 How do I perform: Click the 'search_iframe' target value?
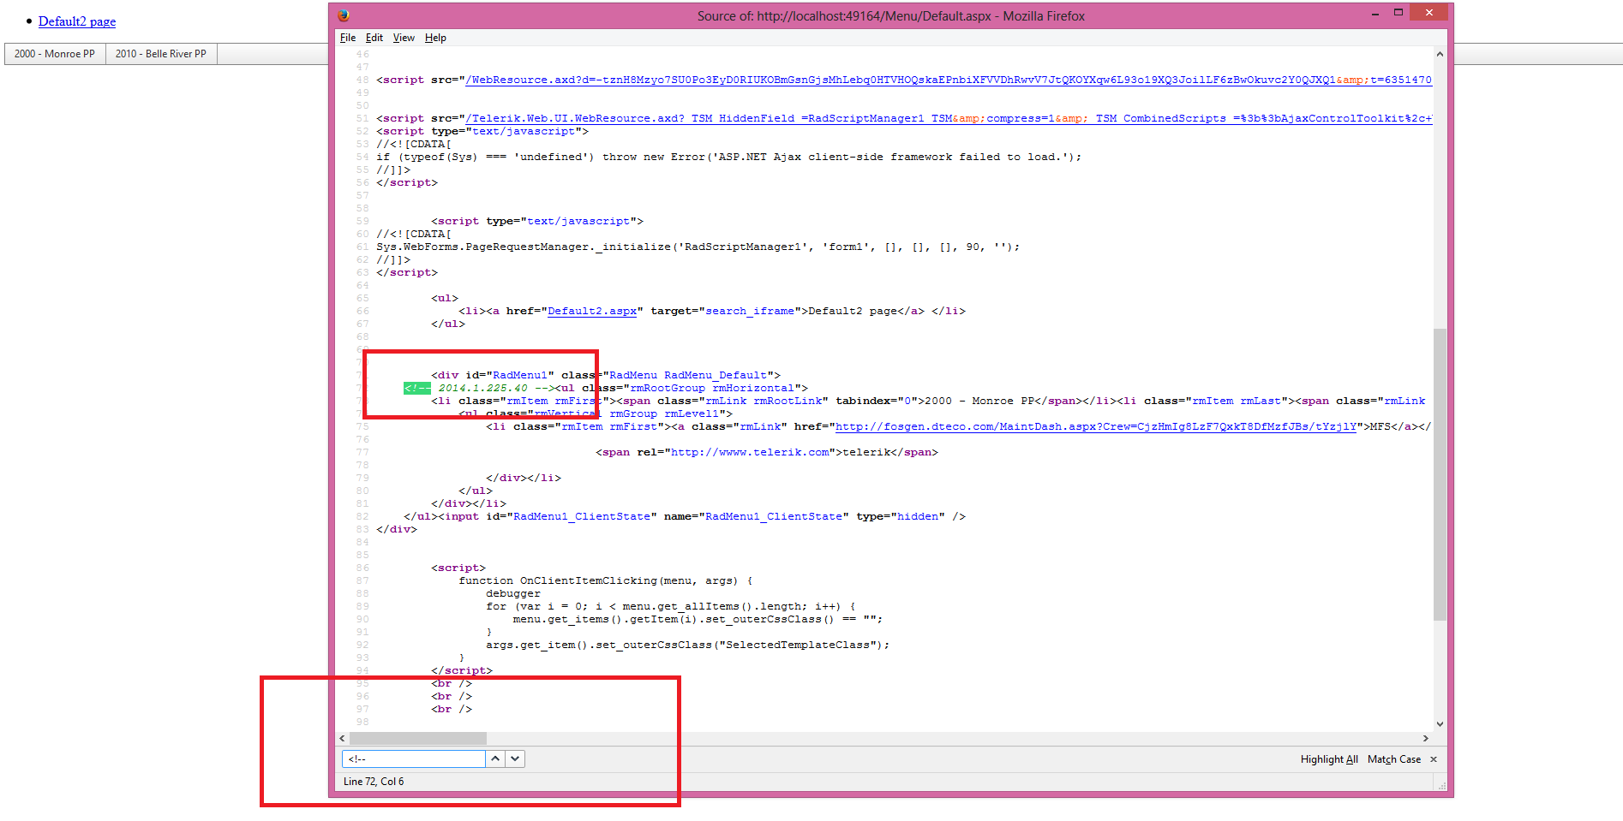(750, 311)
